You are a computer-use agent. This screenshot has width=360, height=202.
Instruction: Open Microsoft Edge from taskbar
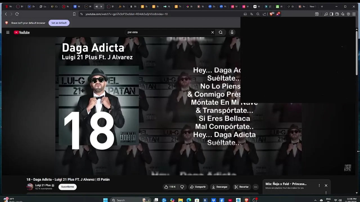click(x=189, y=200)
